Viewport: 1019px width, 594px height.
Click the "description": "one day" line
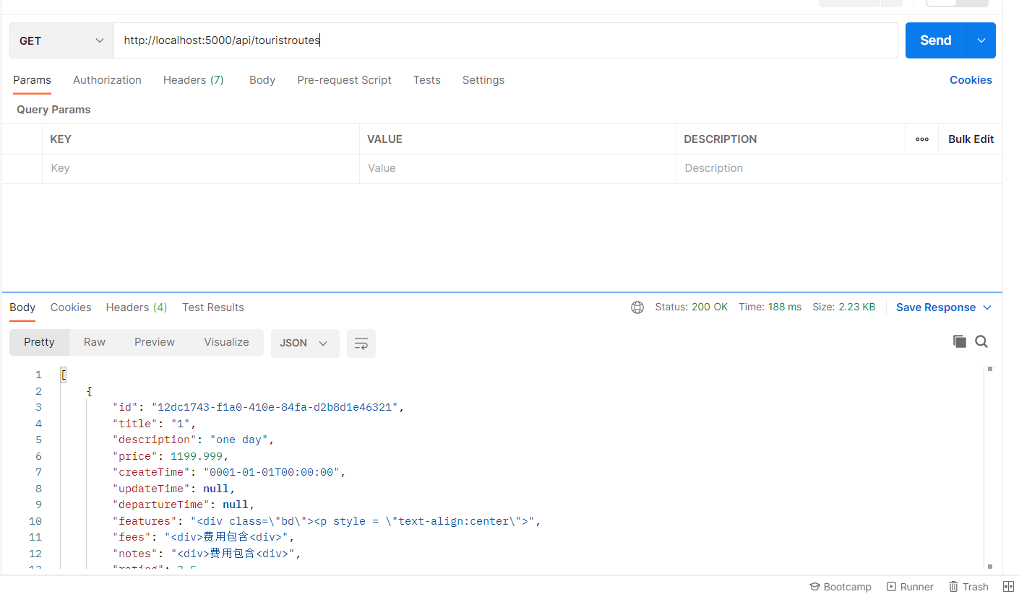(x=193, y=440)
